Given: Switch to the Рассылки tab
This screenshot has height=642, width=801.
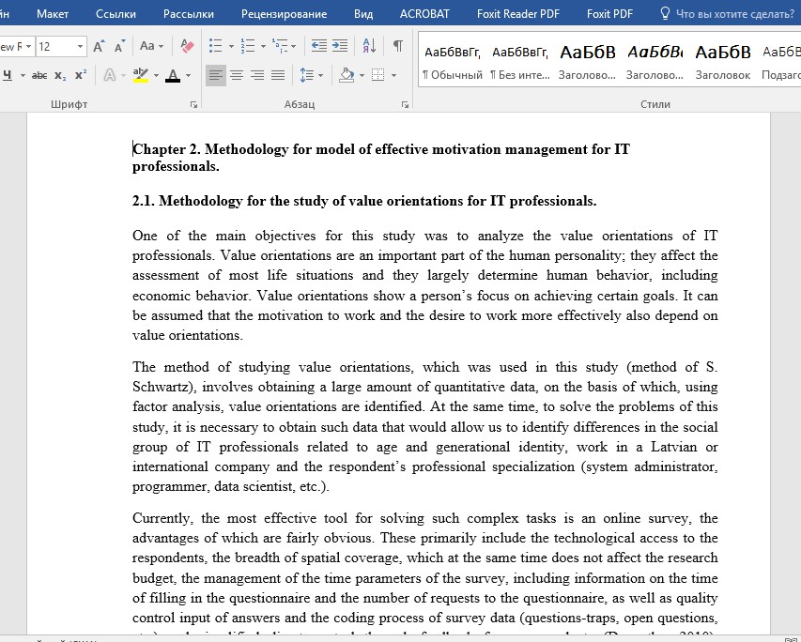Looking at the screenshot, I should coord(189,14).
